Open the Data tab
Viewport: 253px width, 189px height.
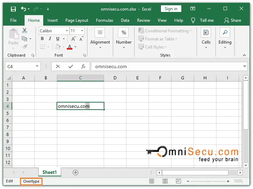coord(125,20)
